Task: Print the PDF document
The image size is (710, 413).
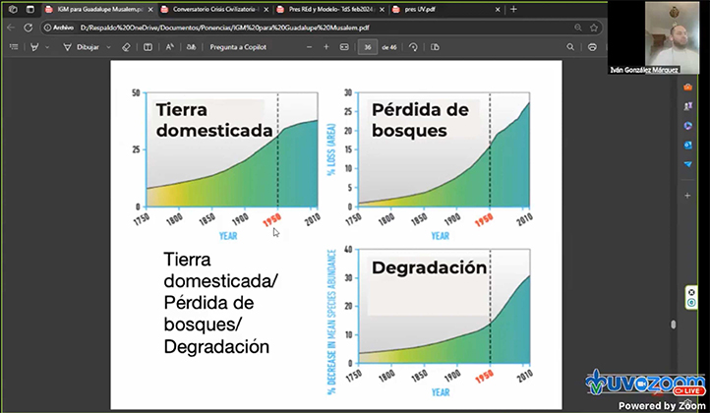Action: [592, 47]
